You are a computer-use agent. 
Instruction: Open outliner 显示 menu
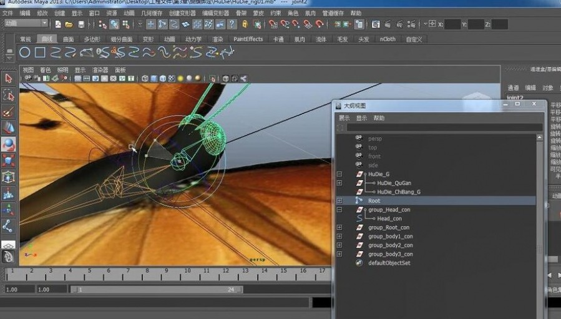361,118
